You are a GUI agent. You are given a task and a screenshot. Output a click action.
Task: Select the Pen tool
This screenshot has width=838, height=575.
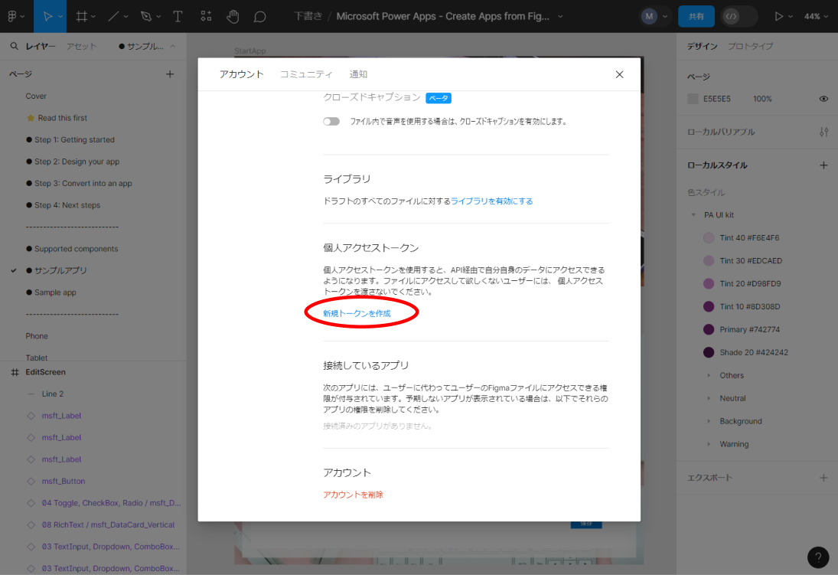pyautogui.click(x=146, y=17)
